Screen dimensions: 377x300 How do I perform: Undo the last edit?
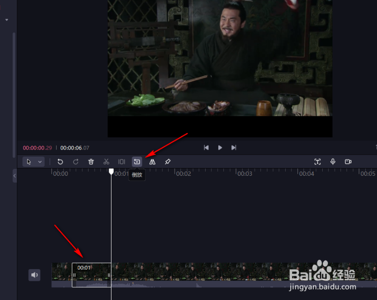[60, 162]
